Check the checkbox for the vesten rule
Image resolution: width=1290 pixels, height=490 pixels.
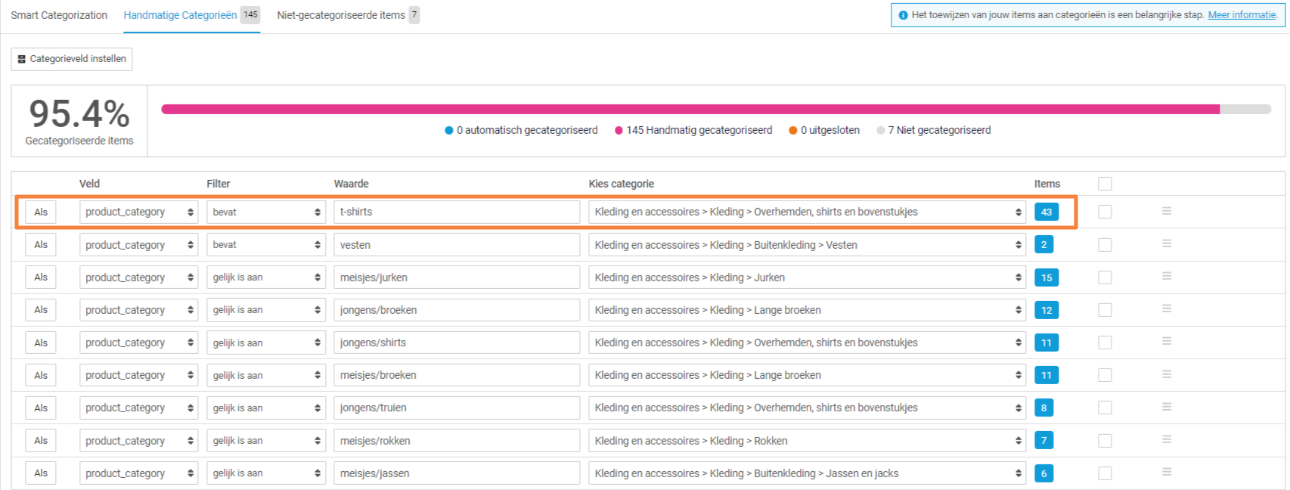pyautogui.click(x=1105, y=245)
